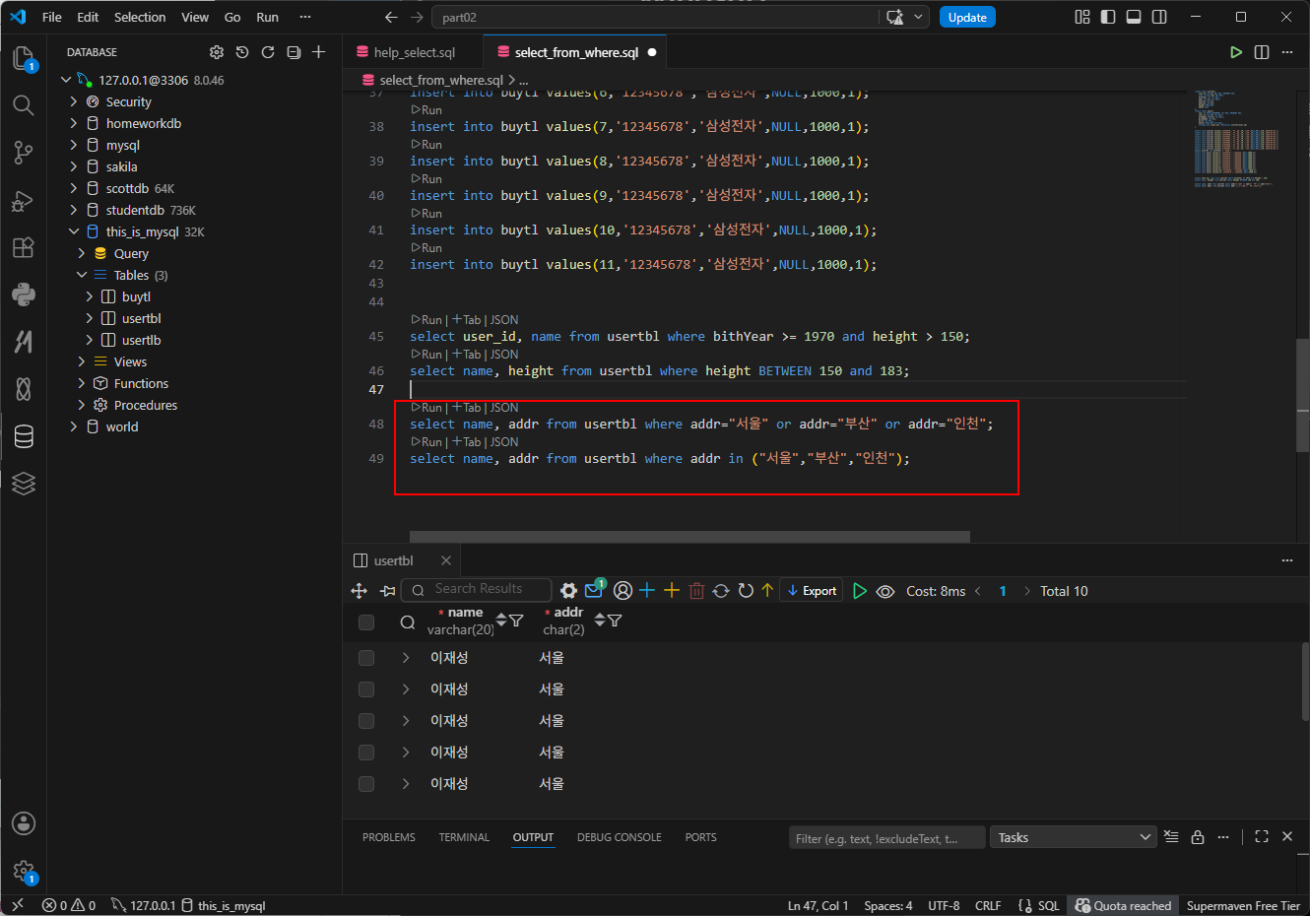
Task: Click the SQL language mode in status bar
Action: tap(1049, 905)
